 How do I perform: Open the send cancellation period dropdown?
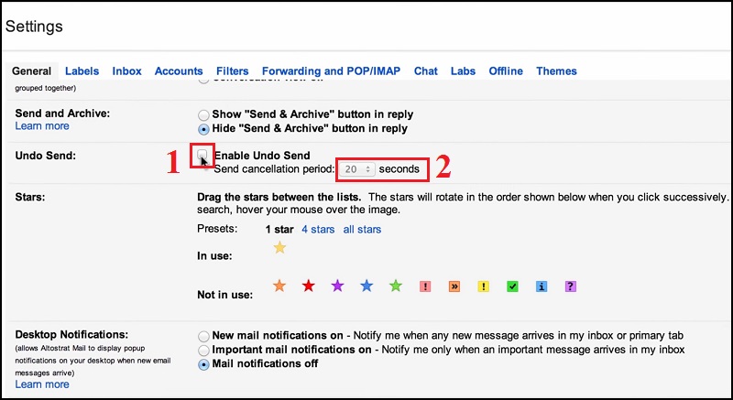(x=356, y=169)
